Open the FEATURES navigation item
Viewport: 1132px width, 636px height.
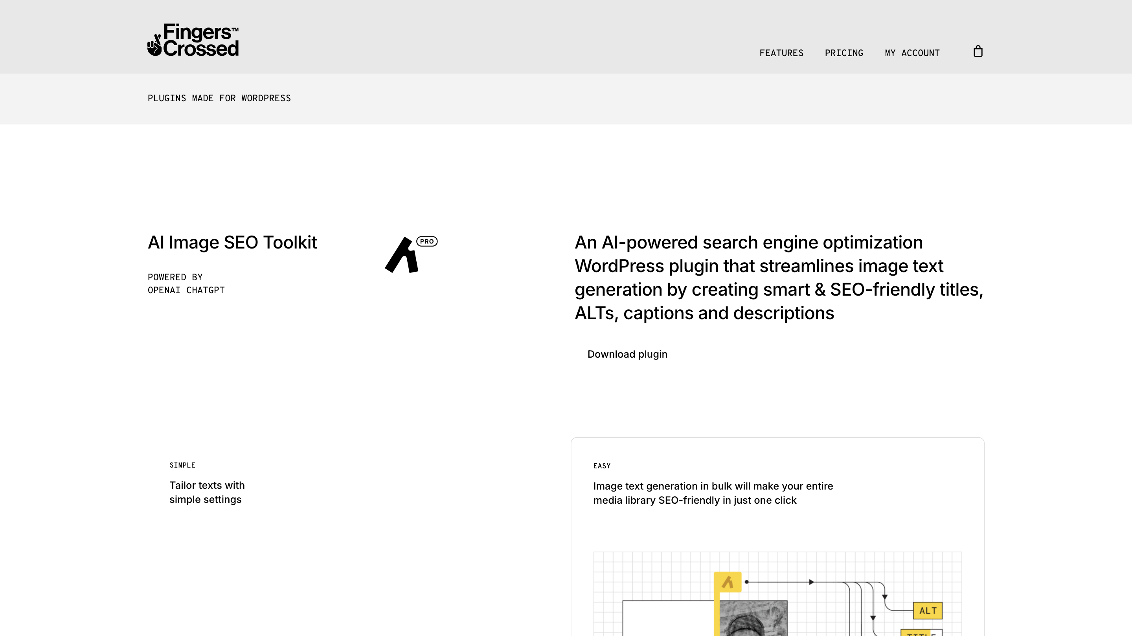[782, 53]
